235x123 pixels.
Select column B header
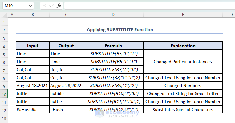[33, 14]
